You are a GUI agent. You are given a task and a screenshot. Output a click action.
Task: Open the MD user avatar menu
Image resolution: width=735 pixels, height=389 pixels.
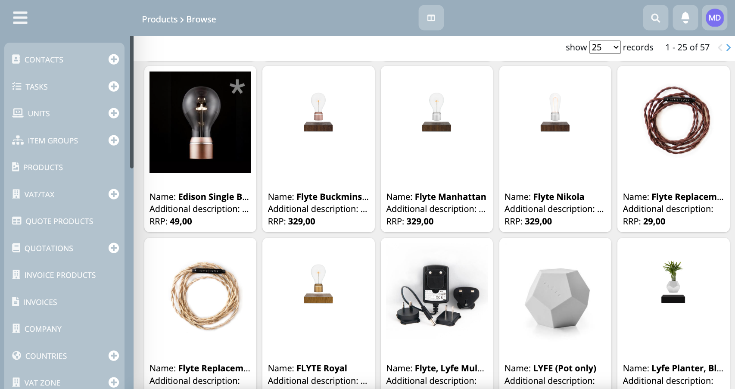714,18
